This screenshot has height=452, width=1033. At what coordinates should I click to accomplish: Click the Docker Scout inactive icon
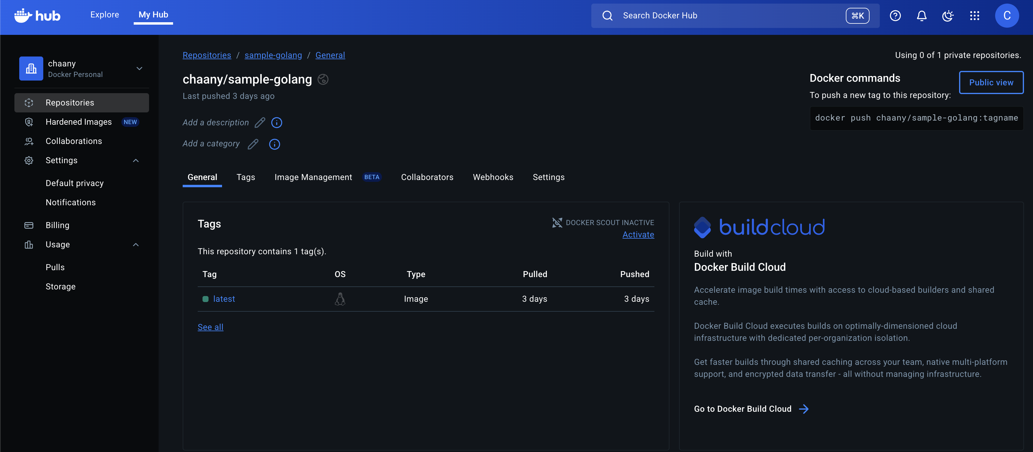(557, 223)
